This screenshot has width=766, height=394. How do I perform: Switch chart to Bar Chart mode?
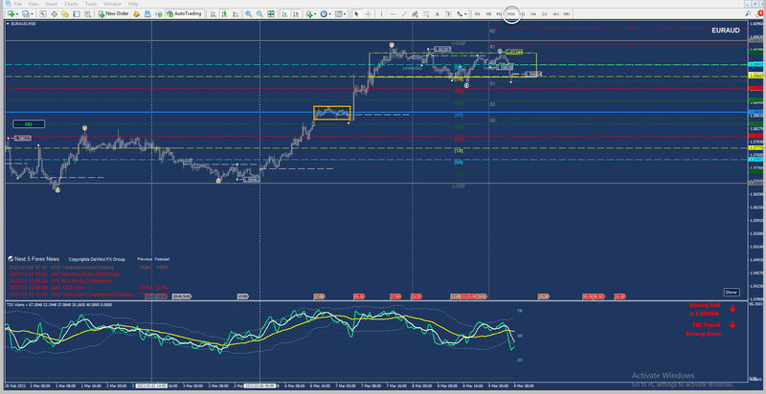point(213,13)
